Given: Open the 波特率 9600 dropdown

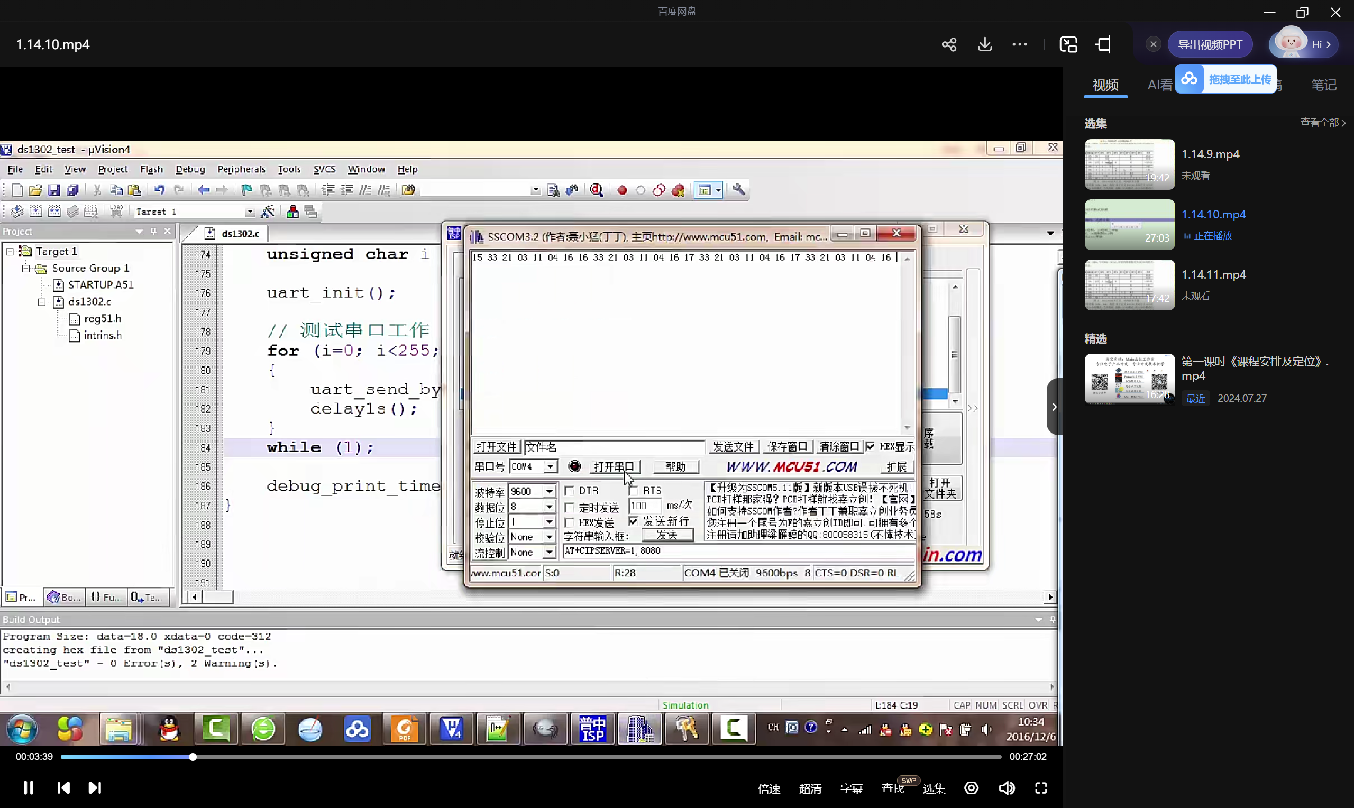Looking at the screenshot, I should coord(550,491).
